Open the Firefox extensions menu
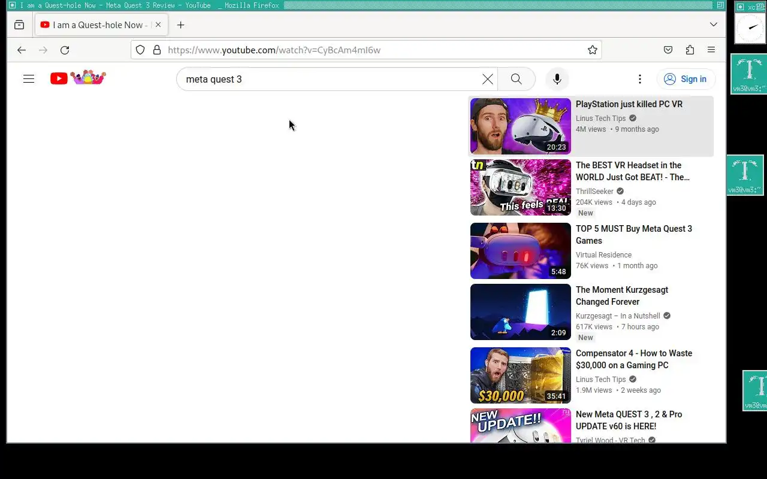The image size is (767, 479). [690, 50]
